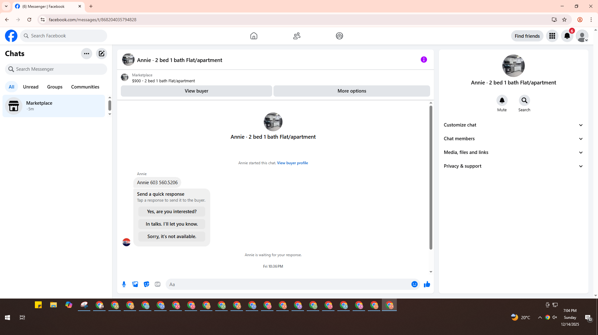Mute the conversation with the bell icon
This screenshot has height=335, width=598.
(x=502, y=100)
